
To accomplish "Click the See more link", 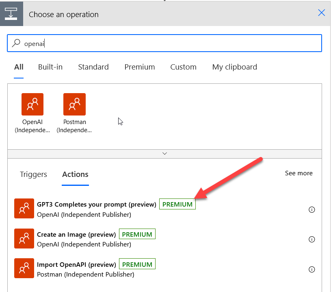I will [x=299, y=173].
